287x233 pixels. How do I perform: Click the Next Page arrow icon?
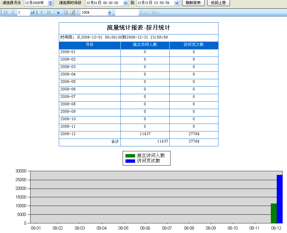point(42,12)
